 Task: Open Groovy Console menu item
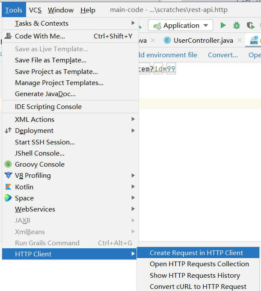click(71, 165)
